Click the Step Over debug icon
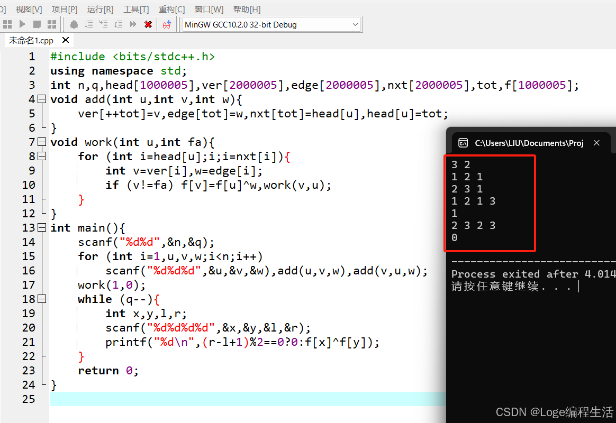This screenshot has height=423, width=616. [x=89, y=24]
